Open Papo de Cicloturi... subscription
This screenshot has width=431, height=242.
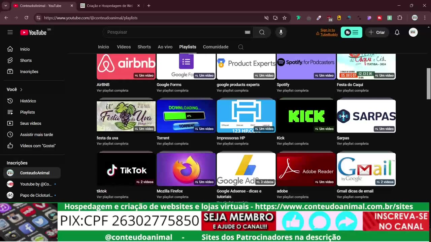click(x=32, y=195)
